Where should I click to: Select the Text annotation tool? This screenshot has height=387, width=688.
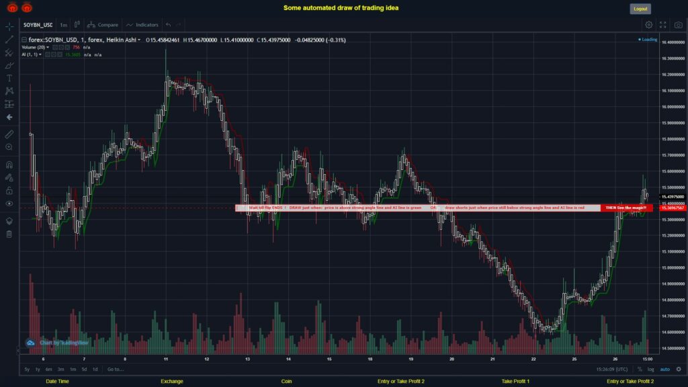pos(9,78)
